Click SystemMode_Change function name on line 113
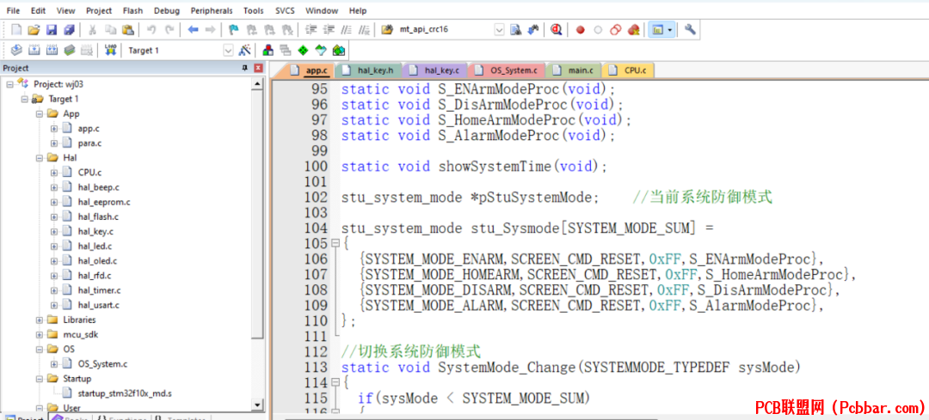 507,368
